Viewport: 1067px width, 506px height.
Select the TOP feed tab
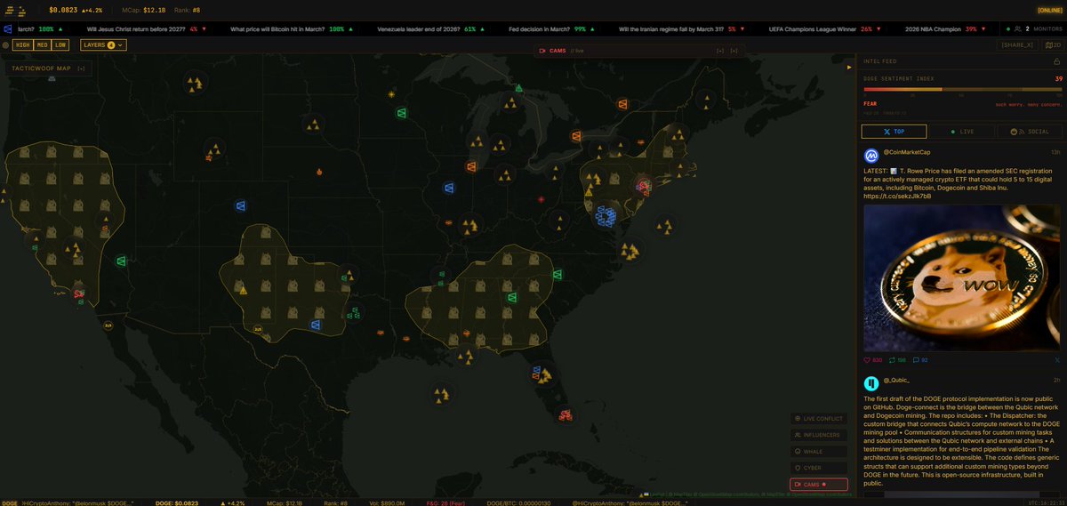tap(895, 132)
